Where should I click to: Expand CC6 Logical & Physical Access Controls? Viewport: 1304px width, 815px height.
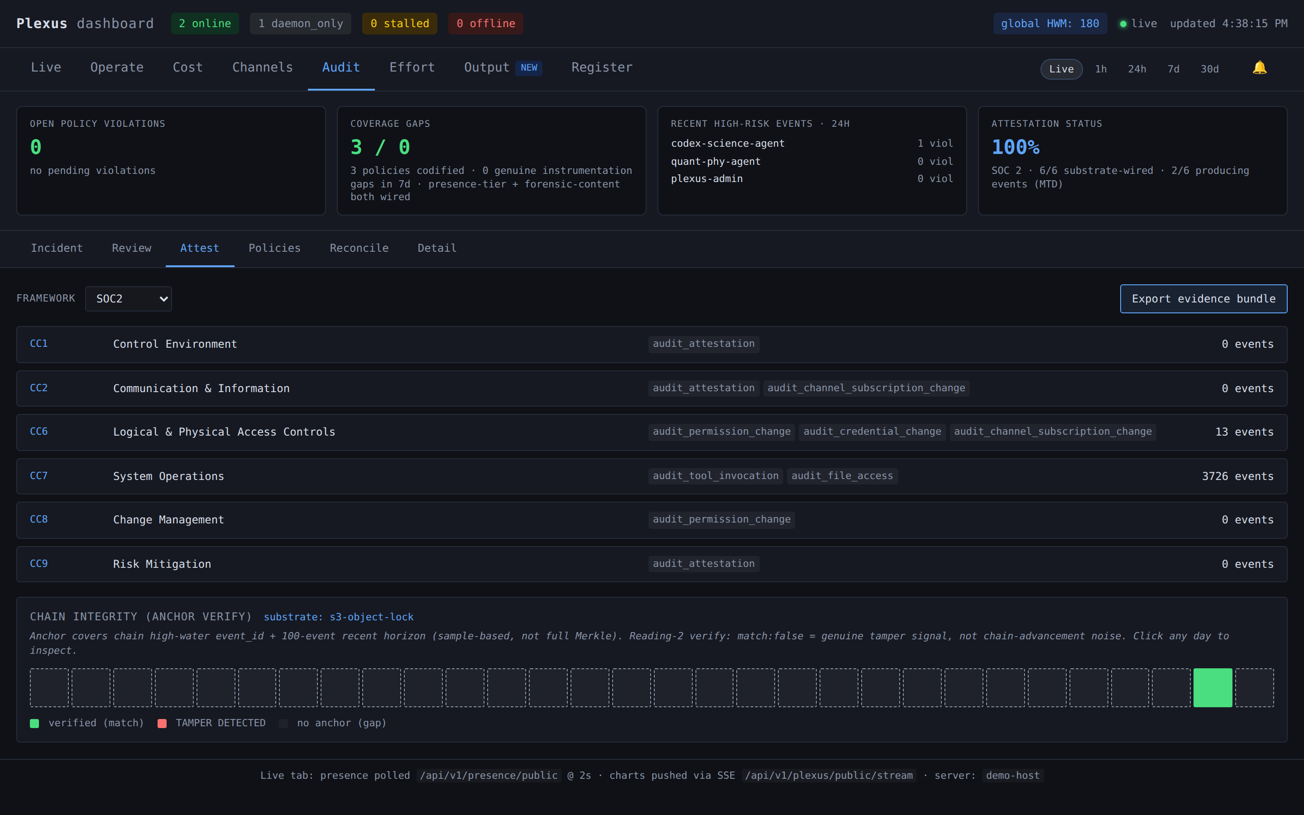pos(652,432)
